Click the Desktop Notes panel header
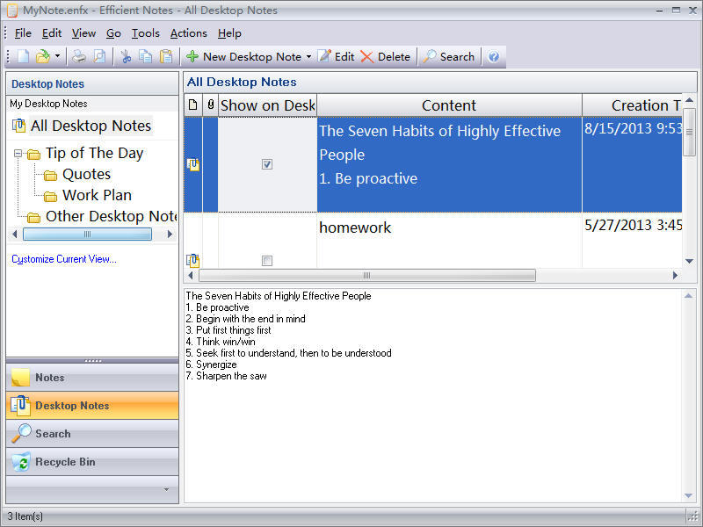The image size is (703, 527). tap(92, 83)
